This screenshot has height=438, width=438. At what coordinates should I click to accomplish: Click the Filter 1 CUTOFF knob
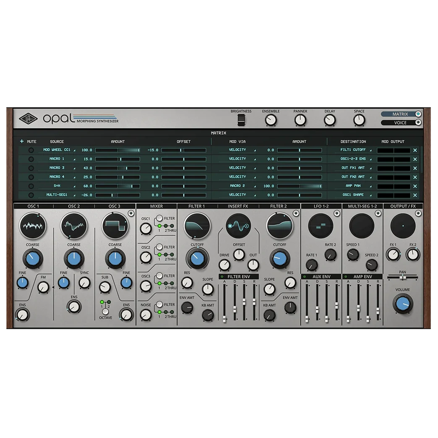[x=197, y=259]
